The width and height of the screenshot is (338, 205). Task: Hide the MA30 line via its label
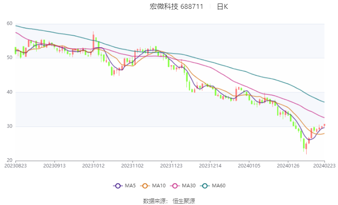[189, 186]
